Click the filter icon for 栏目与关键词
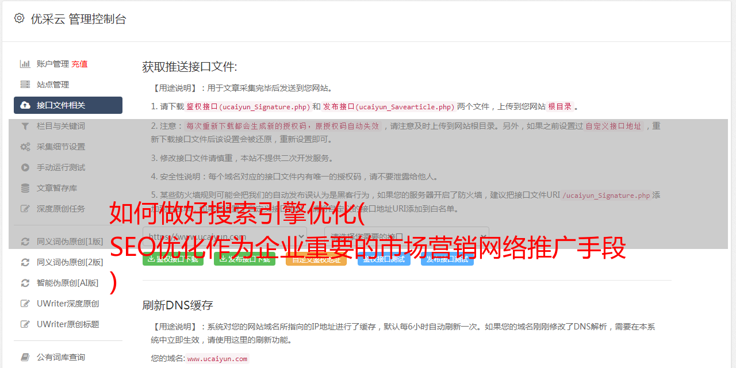736x368 pixels. pos(25,126)
